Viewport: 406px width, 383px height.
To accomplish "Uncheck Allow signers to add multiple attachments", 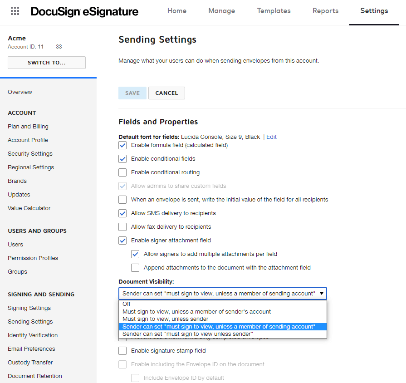I will (x=135, y=254).
